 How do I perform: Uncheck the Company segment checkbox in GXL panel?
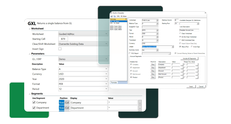click(34, 103)
